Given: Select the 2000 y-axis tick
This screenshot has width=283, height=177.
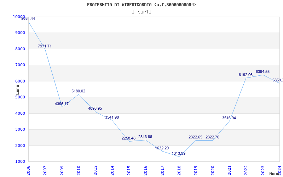Looking at the screenshot, I should click(x=20, y=145).
